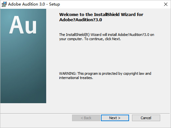Click the horizontal separator line above the buttons
The width and height of the screenshot is (171, 128).
[85, 113]
